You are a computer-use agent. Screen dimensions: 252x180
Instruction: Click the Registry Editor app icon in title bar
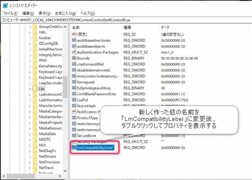click(5, 6)
